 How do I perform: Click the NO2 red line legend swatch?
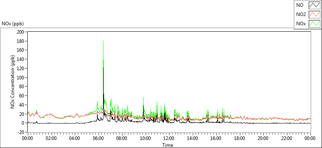315,14
